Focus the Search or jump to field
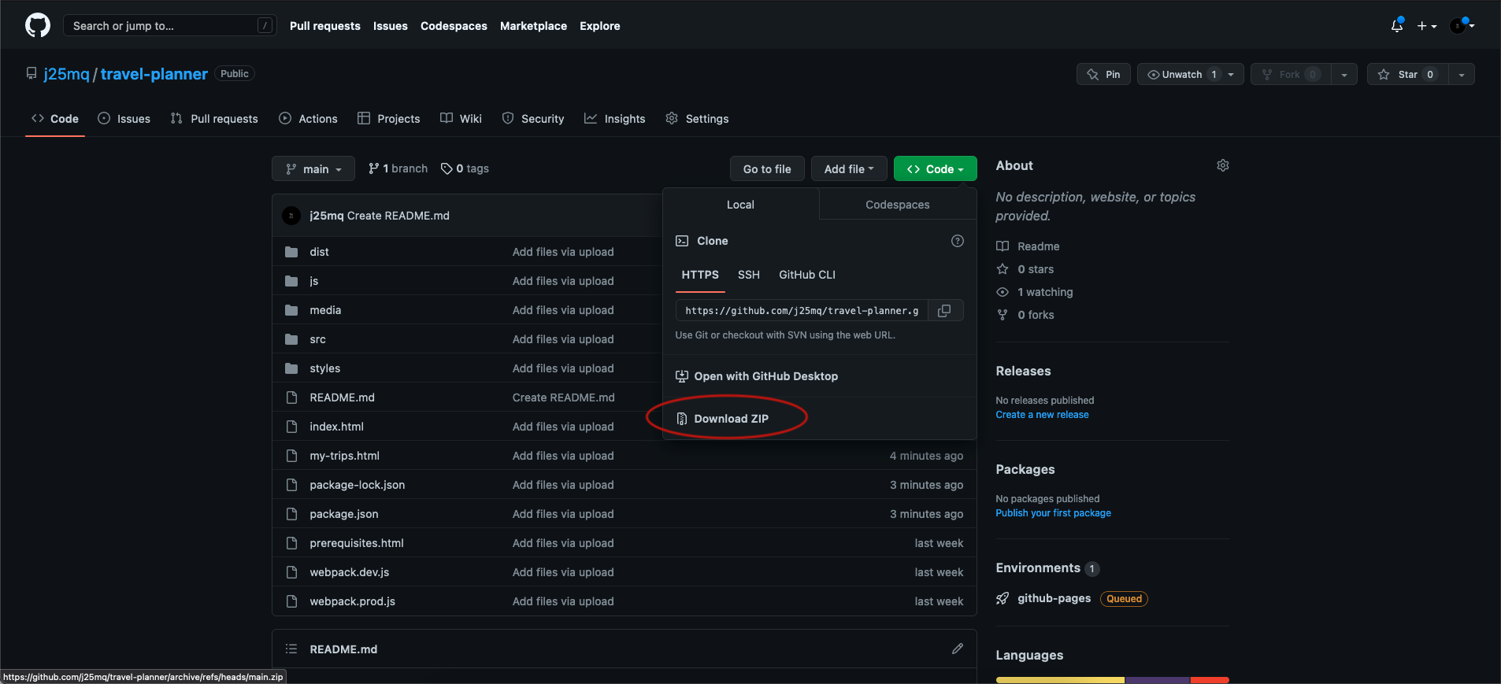This screenshot has width=1501, height=684. (x=169, y=26)
